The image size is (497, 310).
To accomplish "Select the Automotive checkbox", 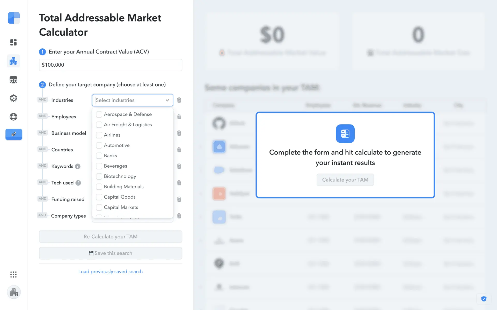I will pos(99,145).
